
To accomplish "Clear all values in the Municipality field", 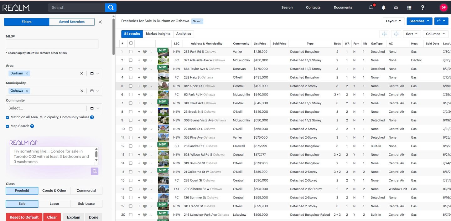I will click(x=82, y=91).
